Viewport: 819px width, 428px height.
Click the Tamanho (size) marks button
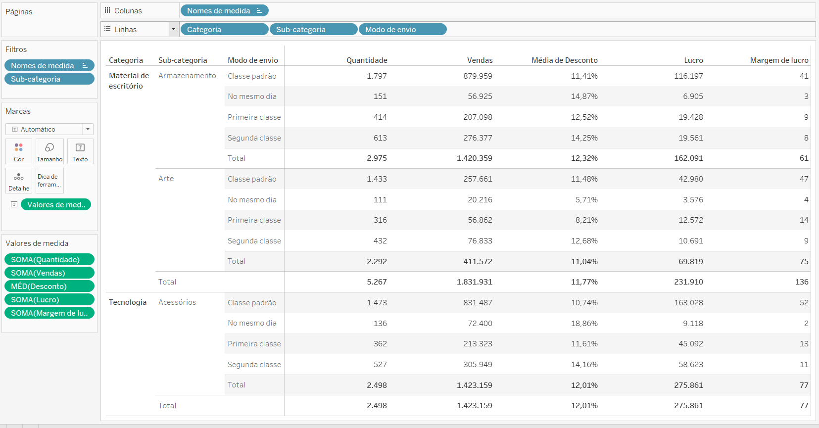click(x=49, y=151)
